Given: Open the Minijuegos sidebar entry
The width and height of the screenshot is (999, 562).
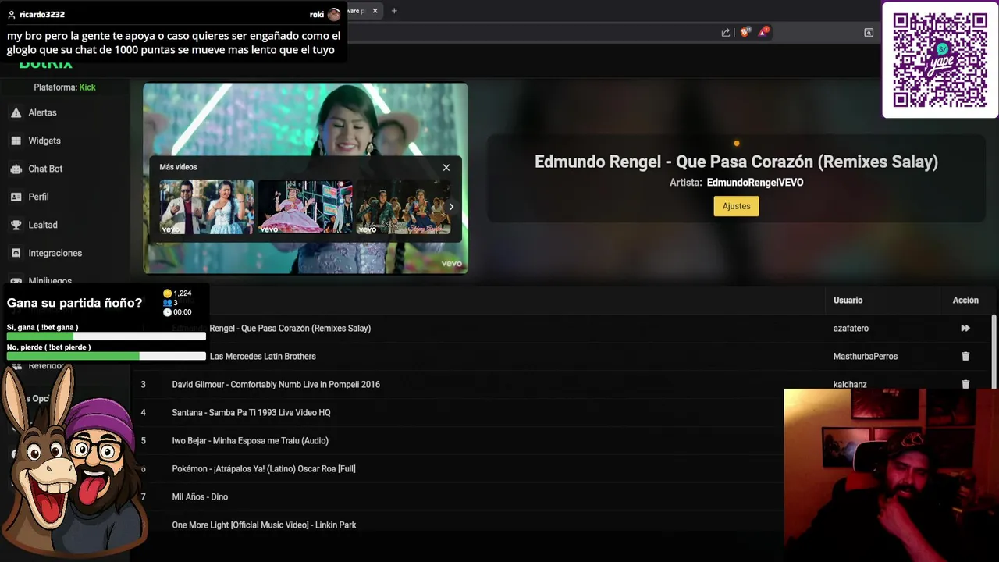Looking at the screenshot, I should (50, 281).
